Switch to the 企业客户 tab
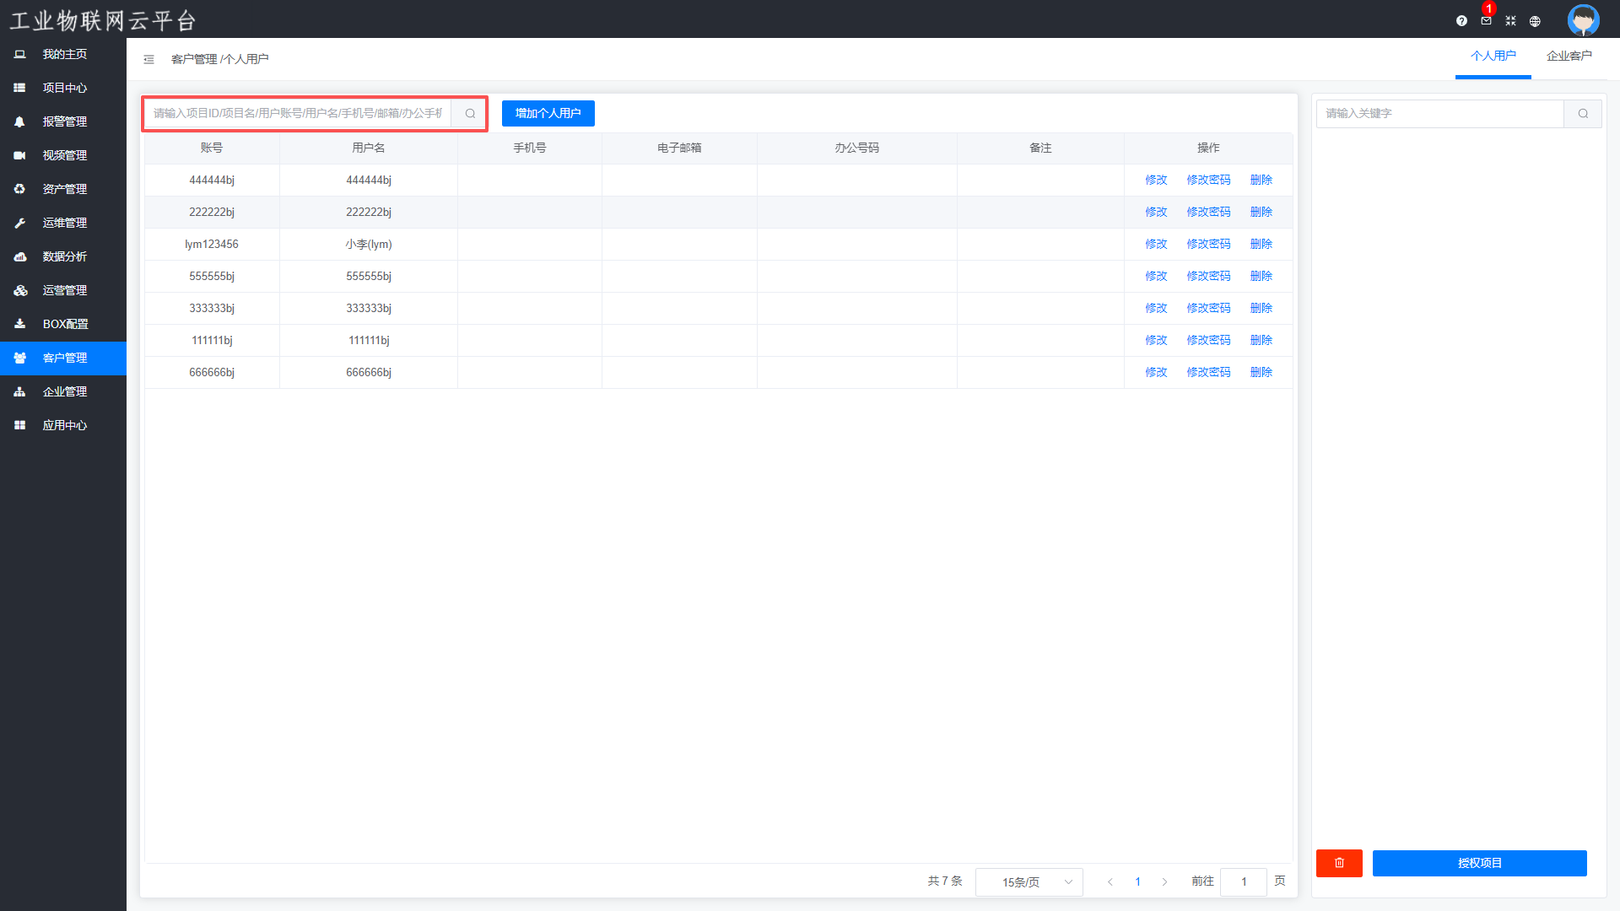 click(1569, 56)
